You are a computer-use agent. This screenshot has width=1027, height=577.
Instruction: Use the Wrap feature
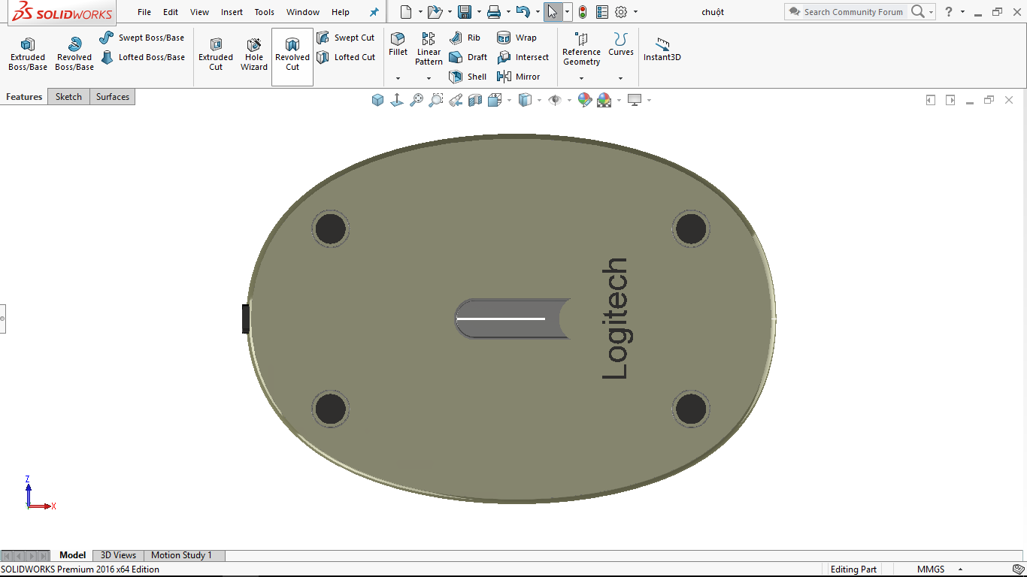coord(517,38)
